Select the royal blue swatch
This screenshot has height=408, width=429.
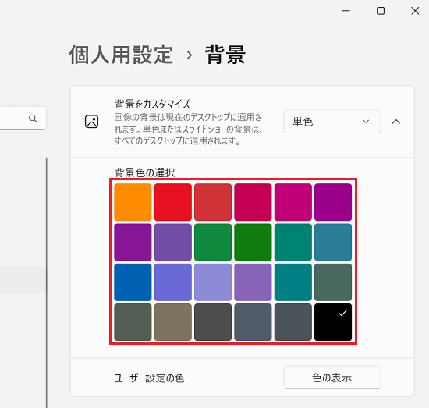(133, 282)
